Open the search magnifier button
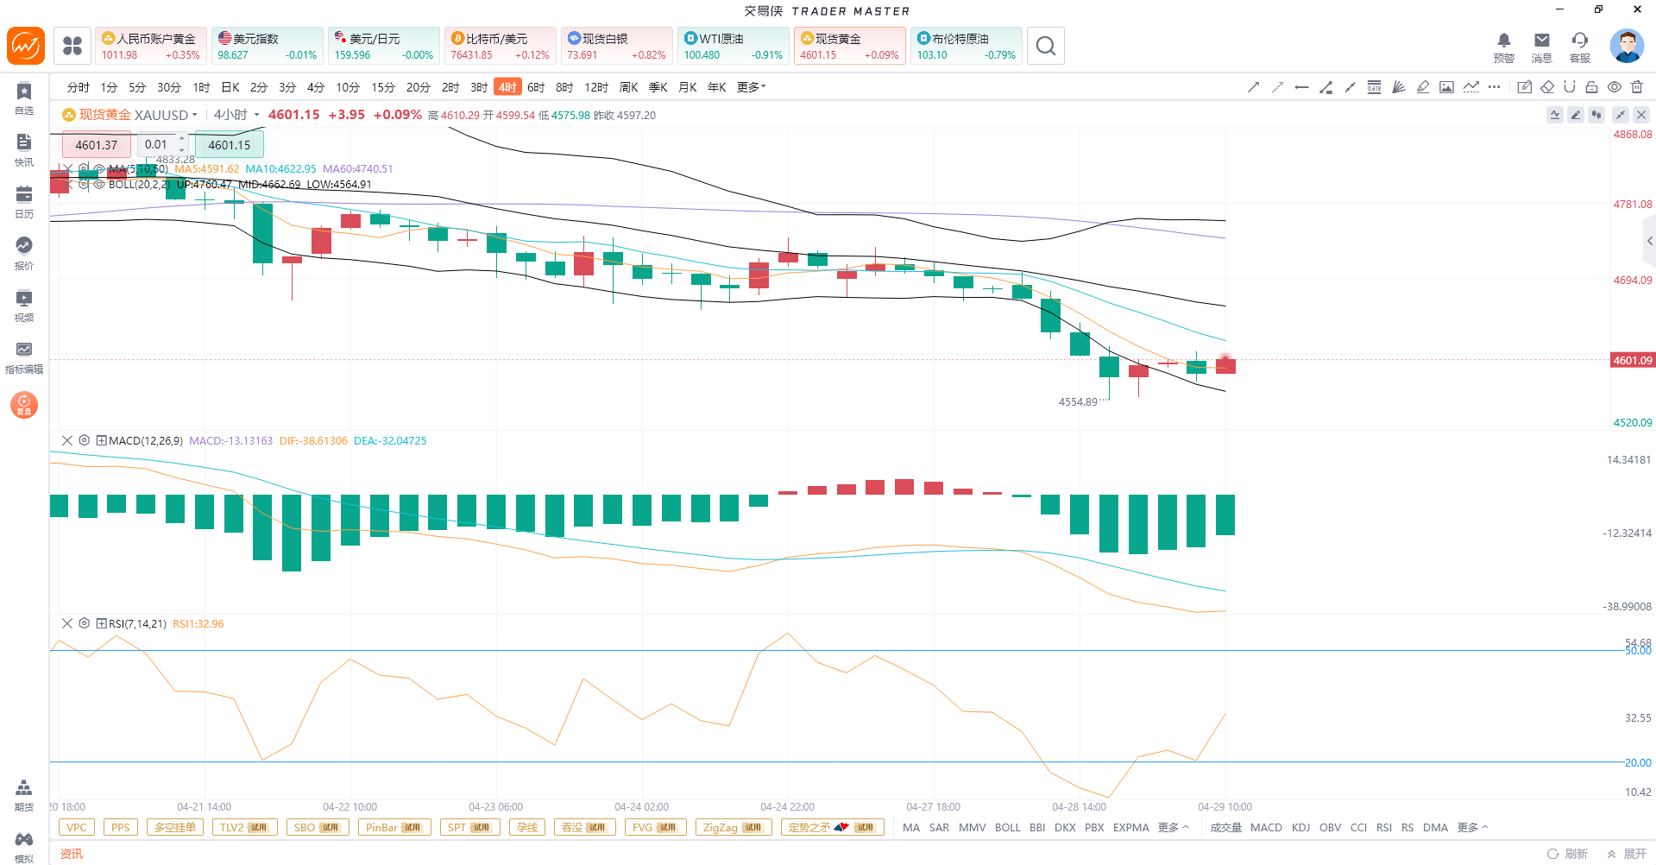Viewport: 1656px width, 865px height. [x=1045, y=46]
